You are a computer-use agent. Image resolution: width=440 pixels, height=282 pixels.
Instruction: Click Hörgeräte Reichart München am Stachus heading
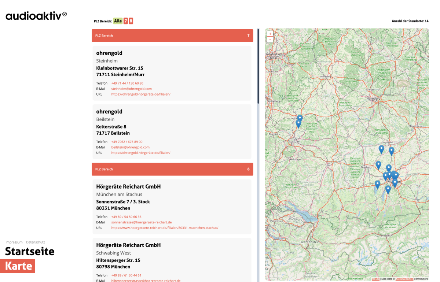[128, 187]
